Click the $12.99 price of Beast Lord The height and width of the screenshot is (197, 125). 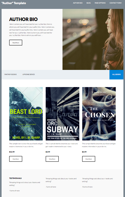coord(12,152)
